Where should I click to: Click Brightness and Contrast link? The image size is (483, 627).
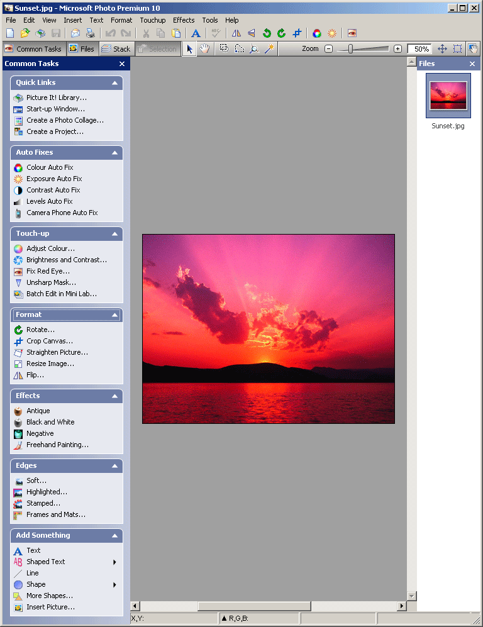point(67,260)
